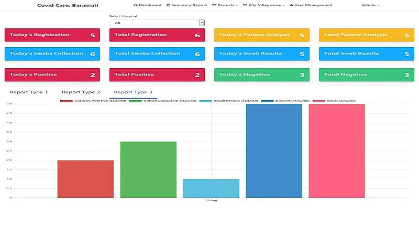Viewport: 419px width, 236px height.
Task: Open Today's Swabs Collection card
Action: [52, 54]
